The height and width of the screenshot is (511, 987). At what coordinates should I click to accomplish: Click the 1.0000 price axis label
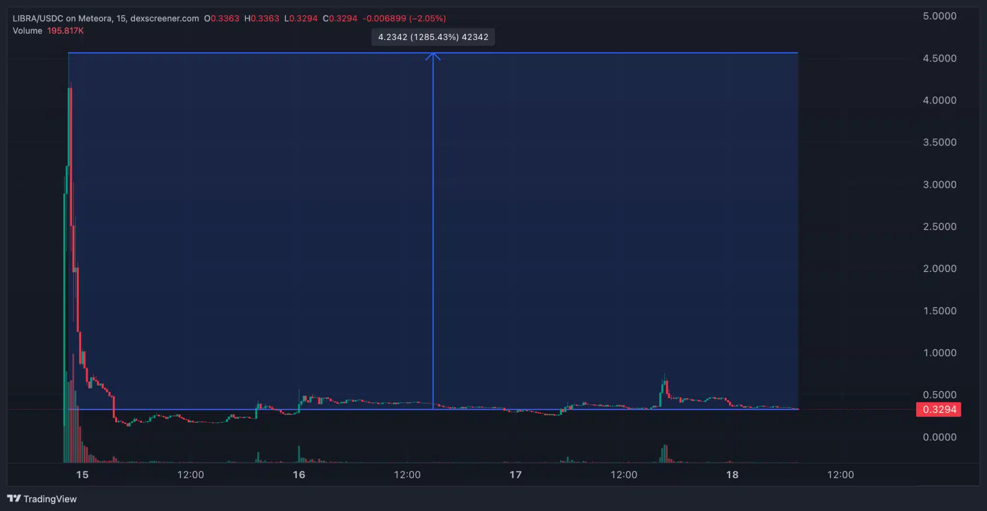coord(939,353)
